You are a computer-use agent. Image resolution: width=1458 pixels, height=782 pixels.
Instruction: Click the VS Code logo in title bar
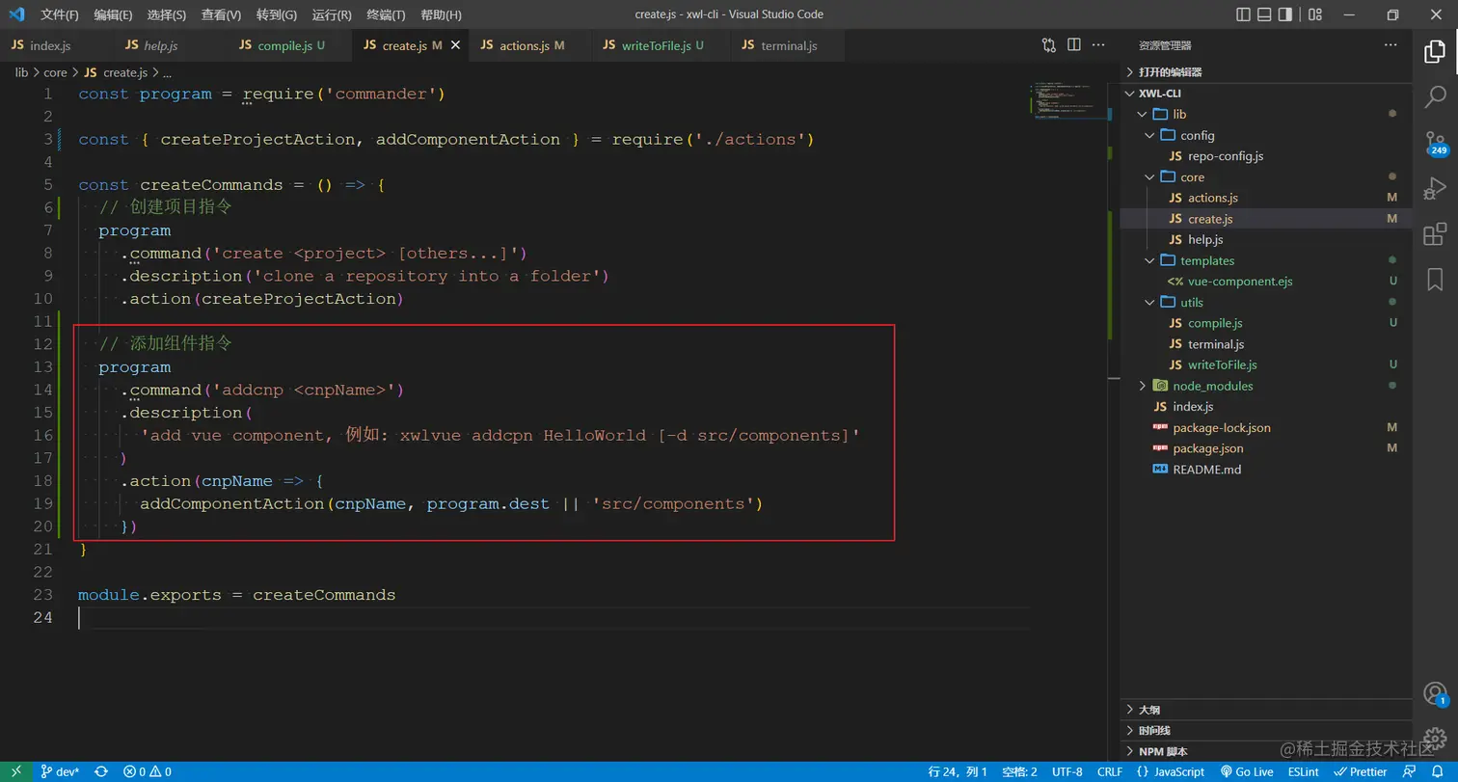16,14
